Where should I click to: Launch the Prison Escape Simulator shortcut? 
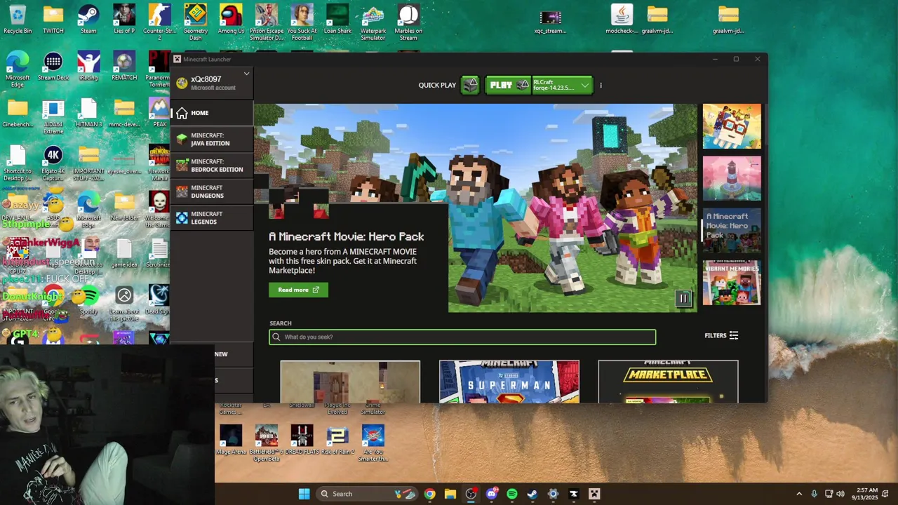(x=267, y=22)
